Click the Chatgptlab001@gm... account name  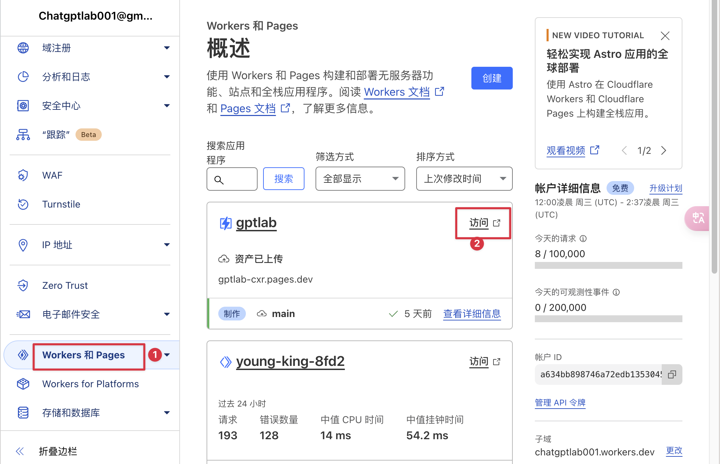coord(96,16)
